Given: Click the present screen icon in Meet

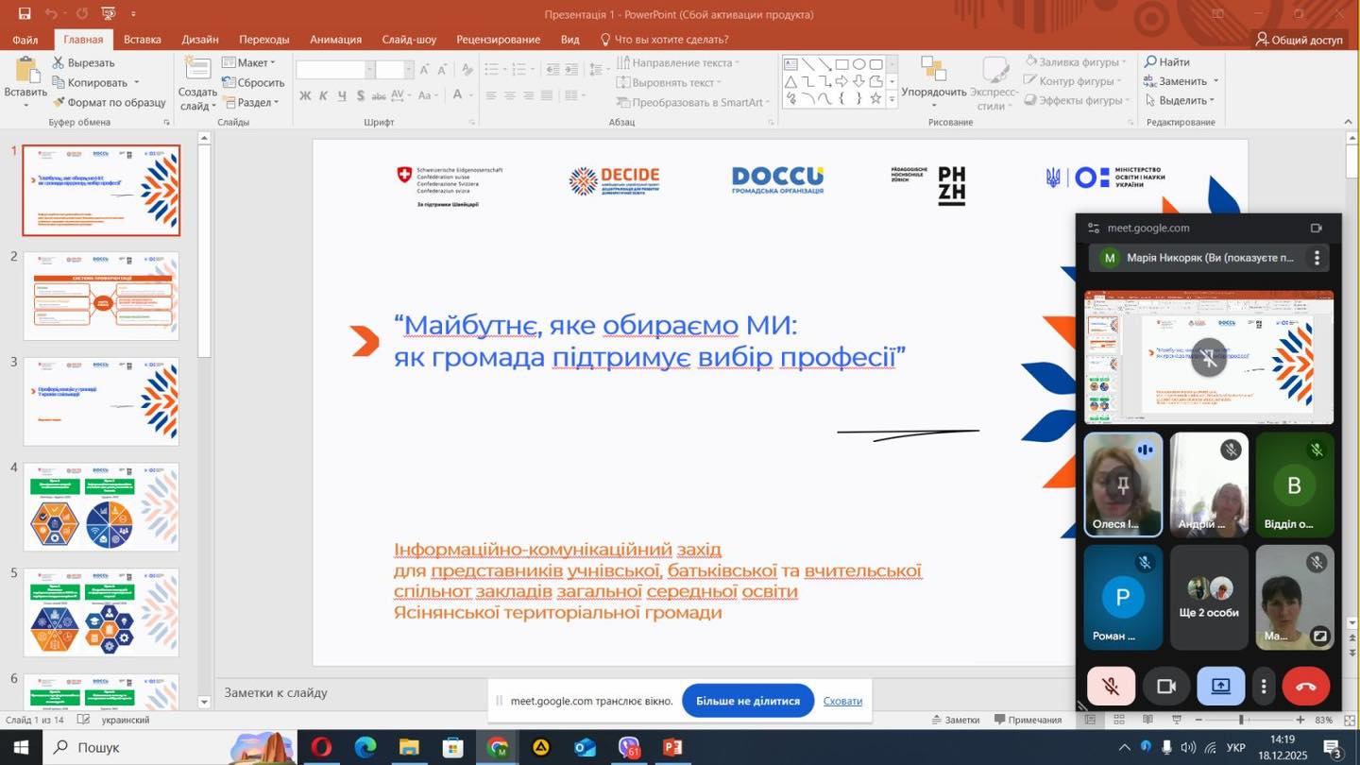Looking at the screenshot, I should coord(1220,687).
